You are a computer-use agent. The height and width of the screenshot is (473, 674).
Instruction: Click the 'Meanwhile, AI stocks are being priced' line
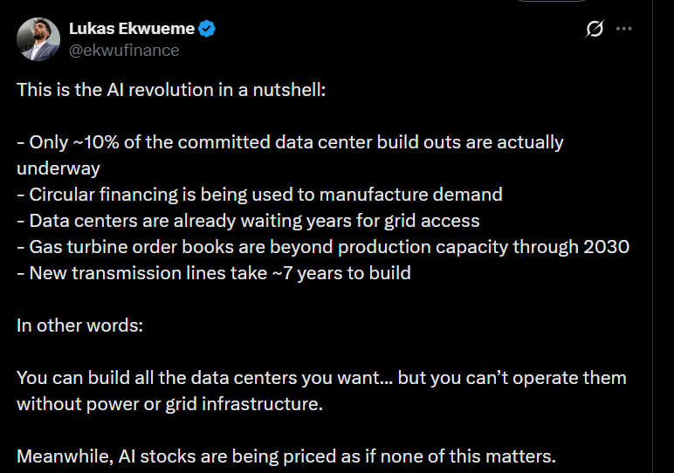tap(286, 456)
